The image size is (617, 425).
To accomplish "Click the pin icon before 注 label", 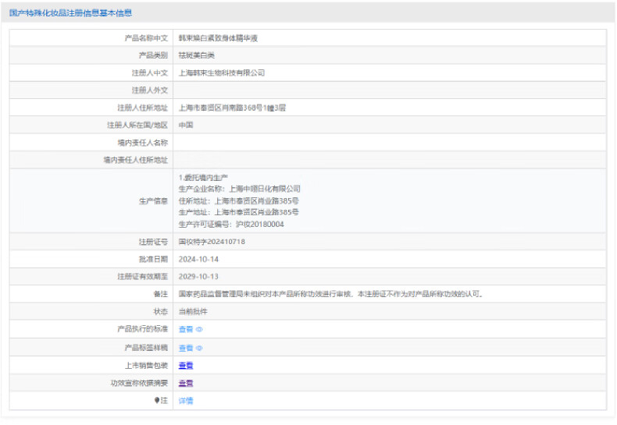I will click(x=156, y=401).
